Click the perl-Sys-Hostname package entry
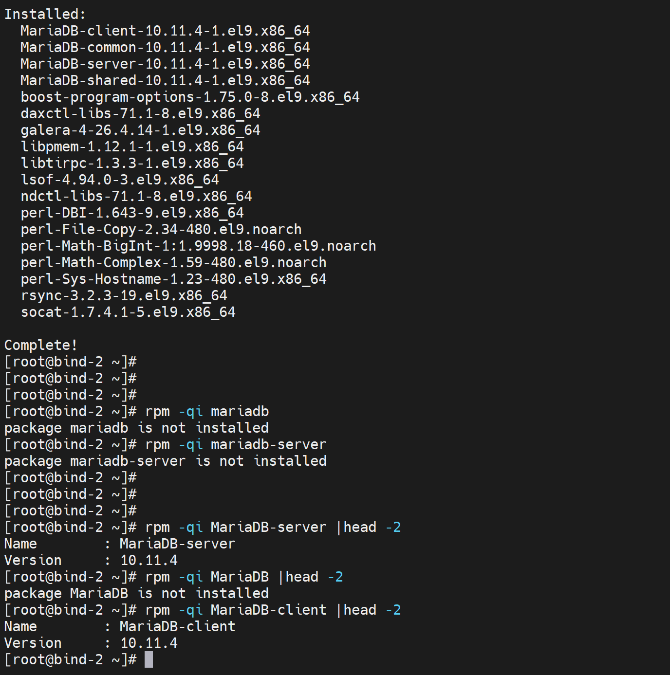Image resolution: width=670 pixels, height=675 pixels. coord(173,279)
